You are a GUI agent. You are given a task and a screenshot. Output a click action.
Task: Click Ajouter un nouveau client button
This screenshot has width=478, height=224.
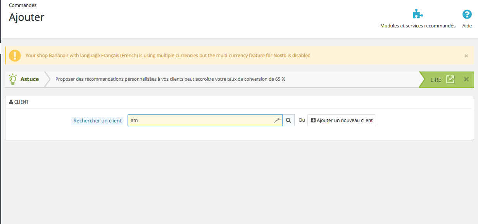click(342, 120)
